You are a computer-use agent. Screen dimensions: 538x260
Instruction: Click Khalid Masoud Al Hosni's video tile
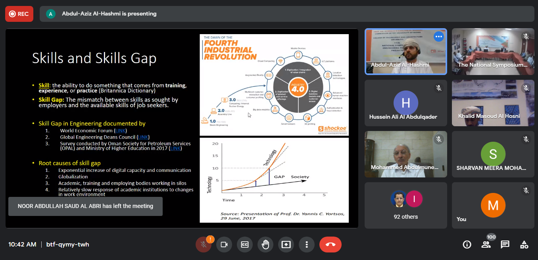click(x=493, y=103)
